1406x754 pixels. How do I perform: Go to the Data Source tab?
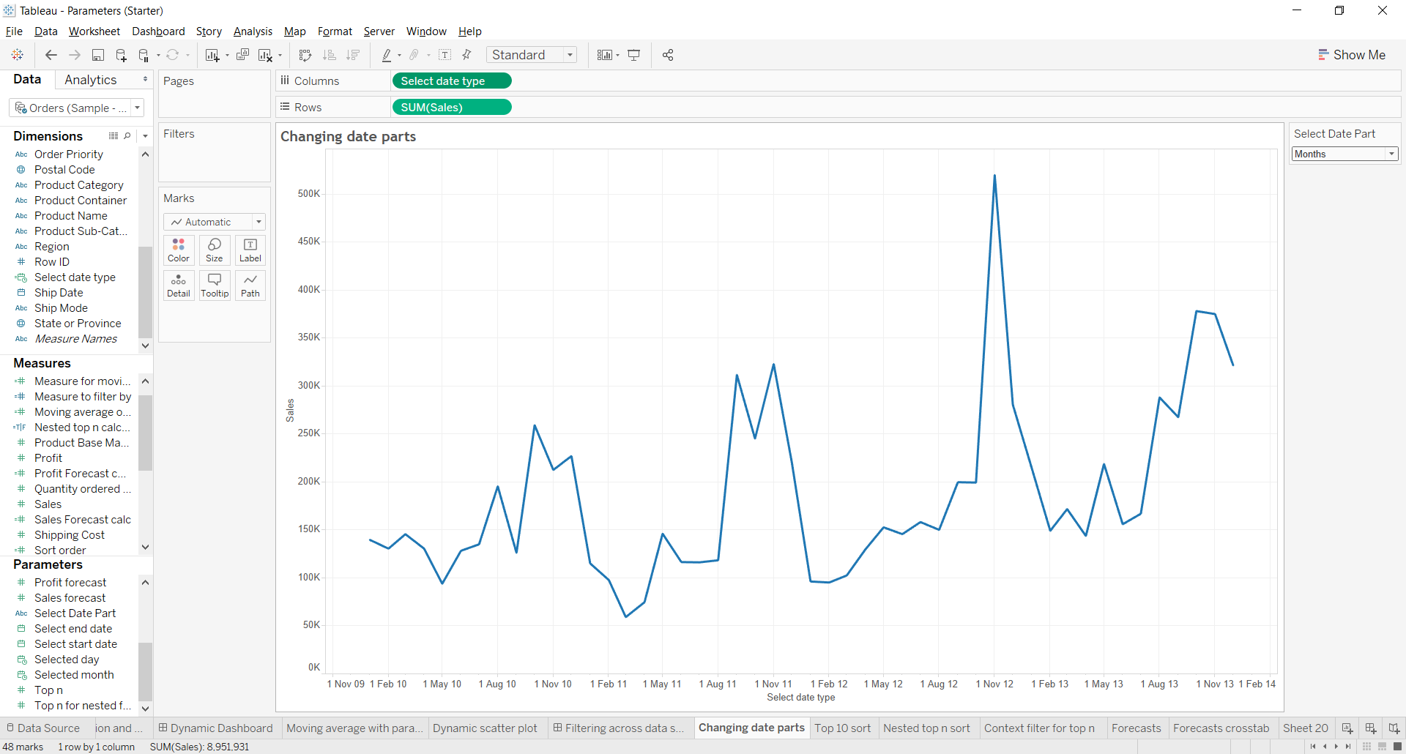43,728
